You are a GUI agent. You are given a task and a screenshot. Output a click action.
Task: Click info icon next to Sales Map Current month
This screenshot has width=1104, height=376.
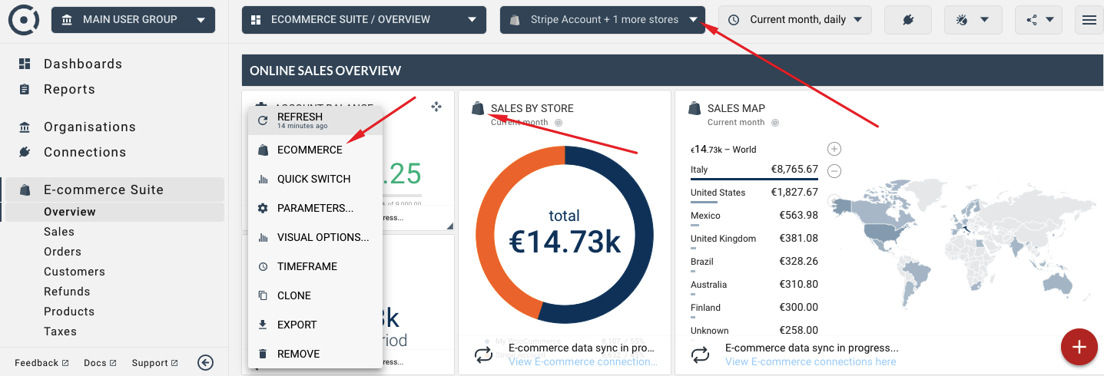pos(775,123)
